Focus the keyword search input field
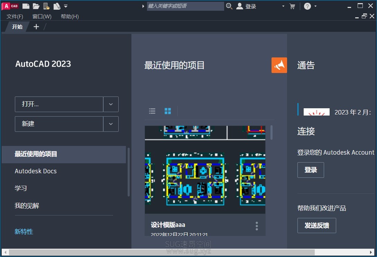 tap(185, 6)
